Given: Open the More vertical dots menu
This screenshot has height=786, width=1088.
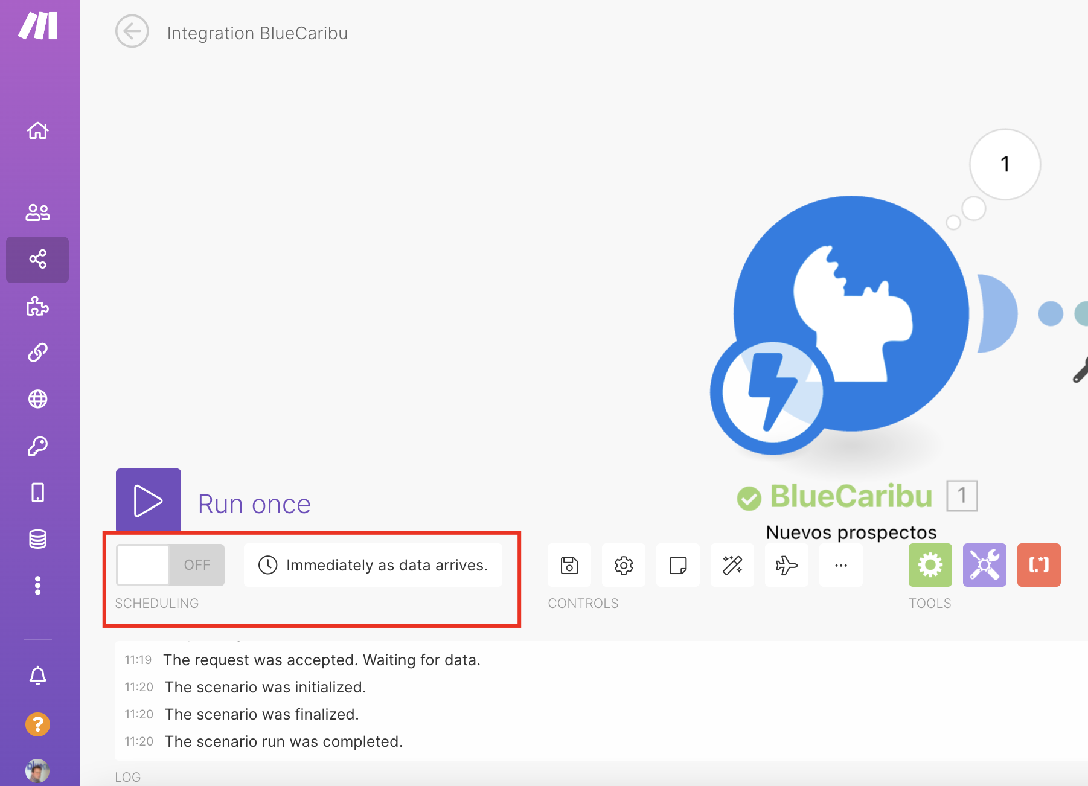Looking at the screenshot, I should 37,586.
